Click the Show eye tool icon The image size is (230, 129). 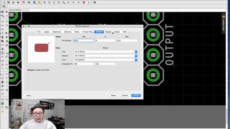pyautogui.click(x=6, y=12)
